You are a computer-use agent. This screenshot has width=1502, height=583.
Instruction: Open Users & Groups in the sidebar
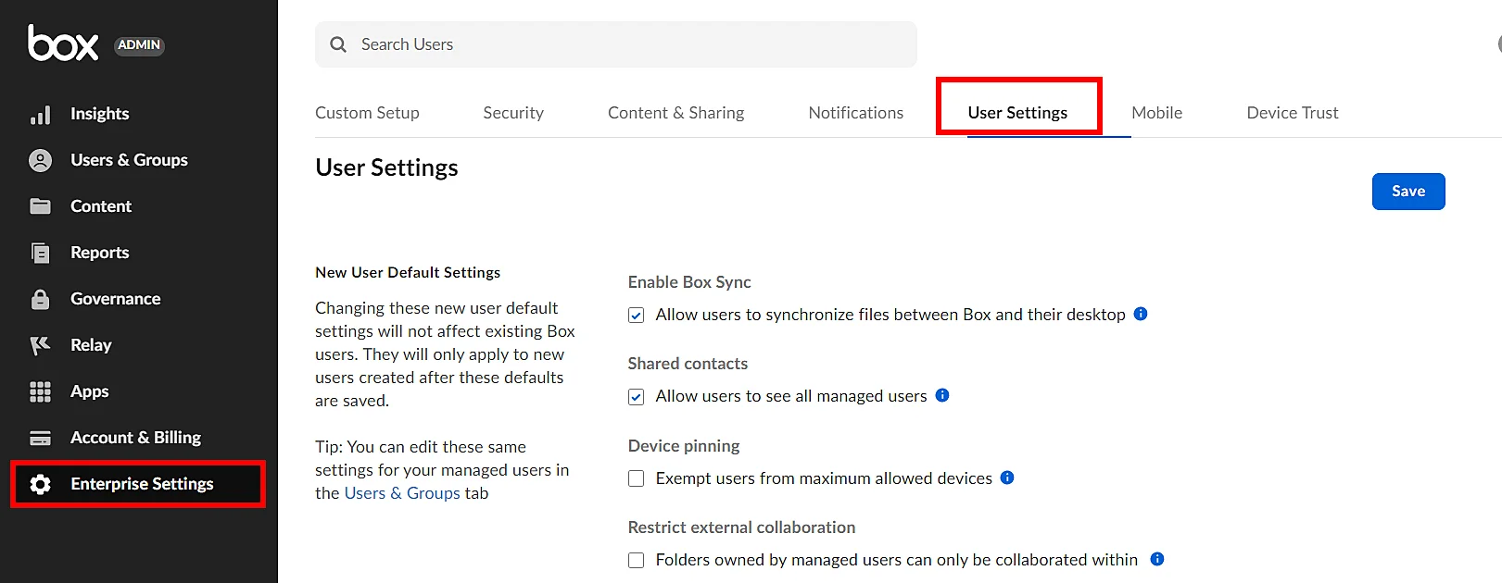click(129, 160)
